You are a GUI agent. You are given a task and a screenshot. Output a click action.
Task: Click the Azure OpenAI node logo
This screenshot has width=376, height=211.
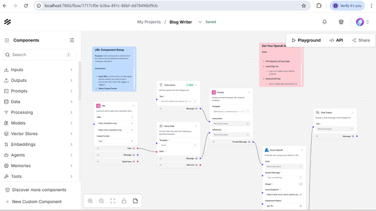(266, 150)
